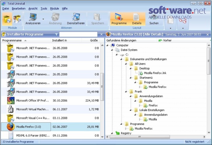
Task: Open the Datei menu
Action: [x=6, y=8]
